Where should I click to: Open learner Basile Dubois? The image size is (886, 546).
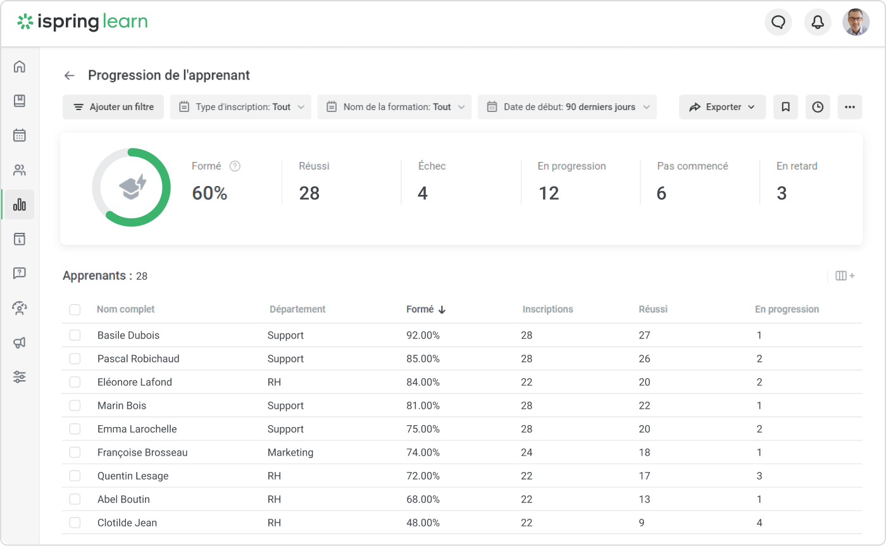(128, 335)
